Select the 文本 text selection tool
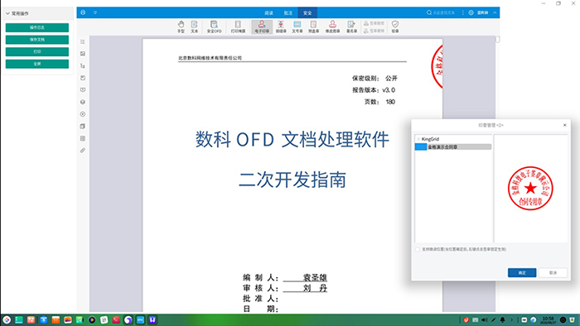 [194, 27]
